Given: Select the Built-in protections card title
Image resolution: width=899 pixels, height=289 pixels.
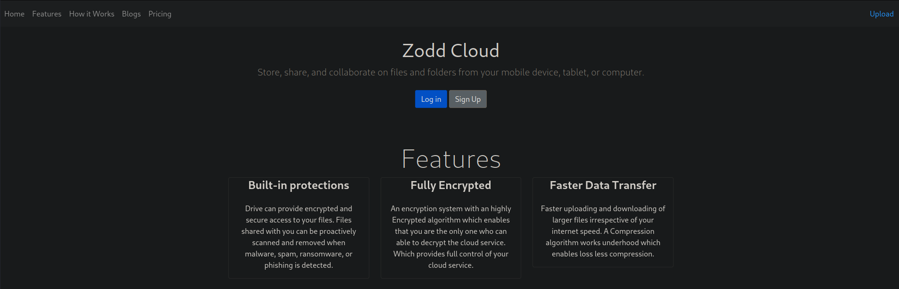Looking at the screenshot, I should 299,185.
